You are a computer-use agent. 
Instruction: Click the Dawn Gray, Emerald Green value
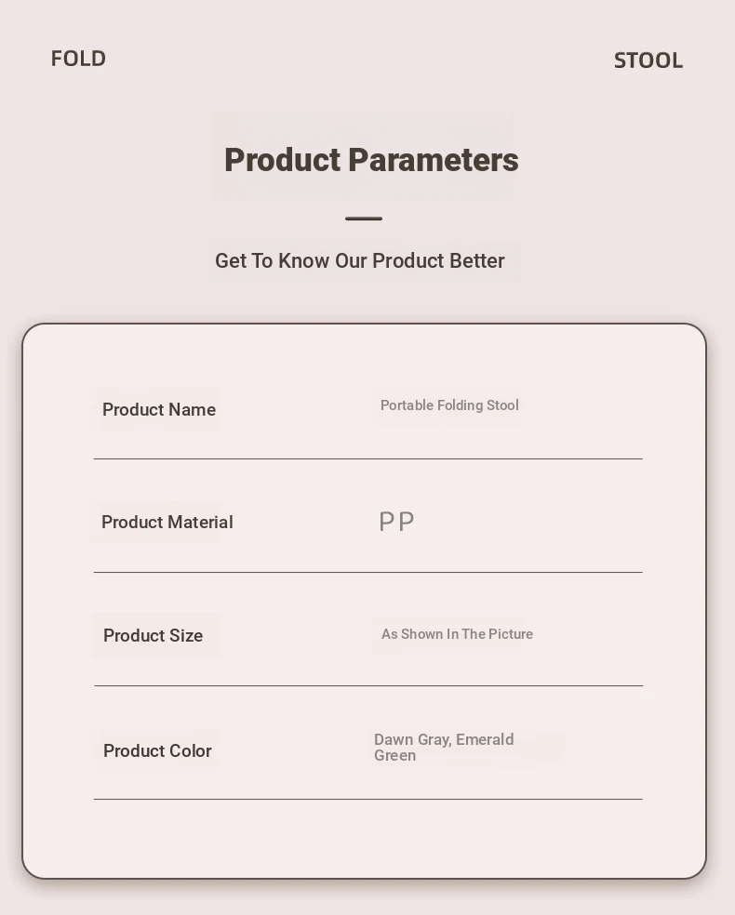pyautogui.click(x=444, y=747)
